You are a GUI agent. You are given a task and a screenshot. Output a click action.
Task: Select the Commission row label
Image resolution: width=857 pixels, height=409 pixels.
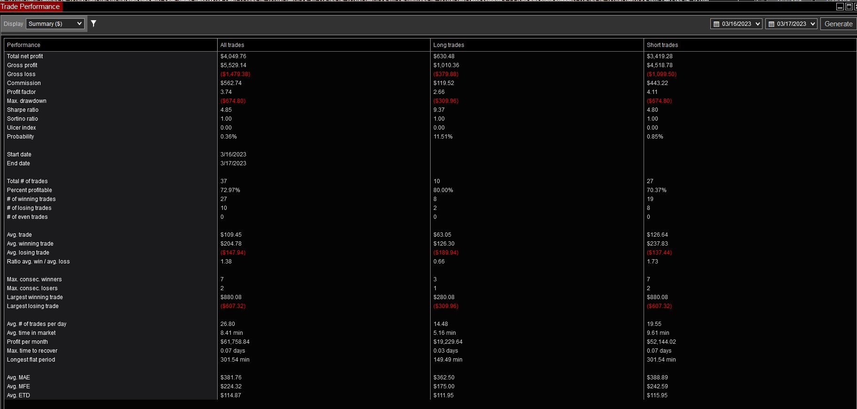24,83
